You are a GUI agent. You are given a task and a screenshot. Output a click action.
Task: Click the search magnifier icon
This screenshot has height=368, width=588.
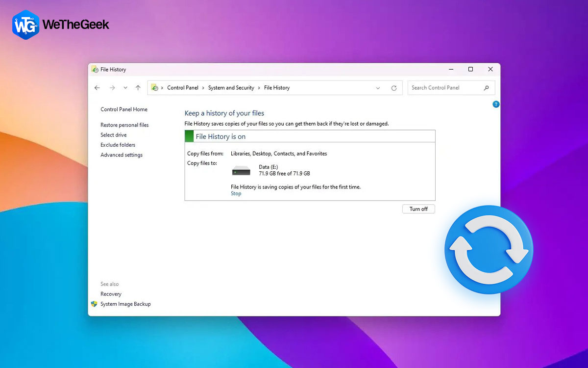click(x=487, y=88)
